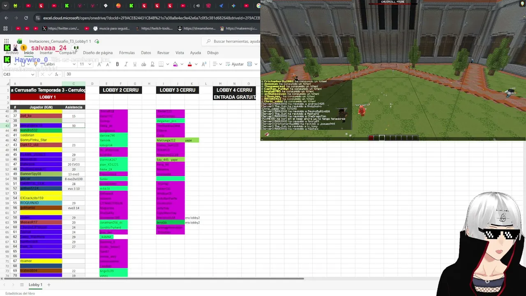This screenshot has width=526, height=296.
Task: Apply strikethrough to cell text
Action: [x=143, y=64]
